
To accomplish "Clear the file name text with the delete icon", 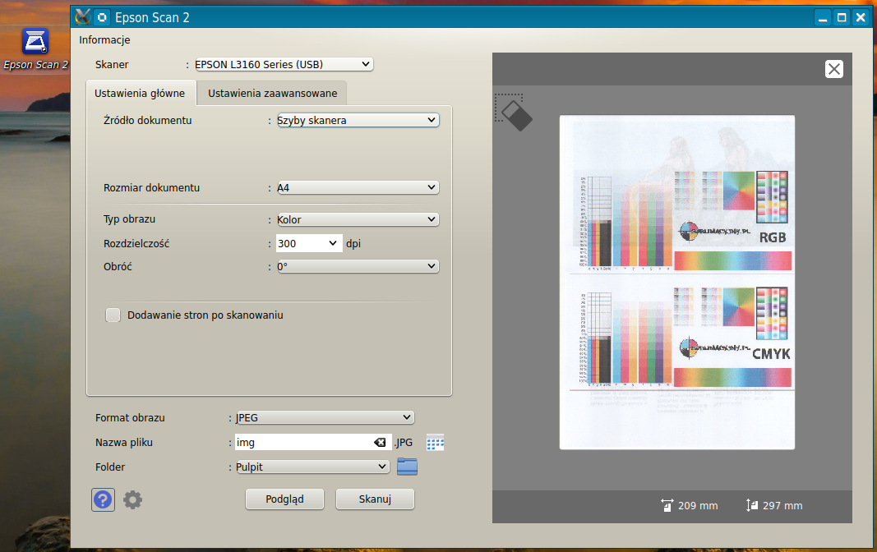I will pyautogui.click(x=380, y=443).
